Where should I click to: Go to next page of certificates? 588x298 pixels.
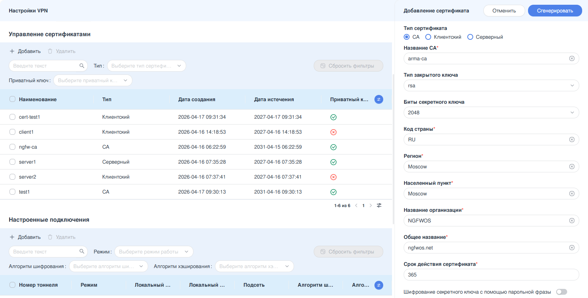click(370, 206)
